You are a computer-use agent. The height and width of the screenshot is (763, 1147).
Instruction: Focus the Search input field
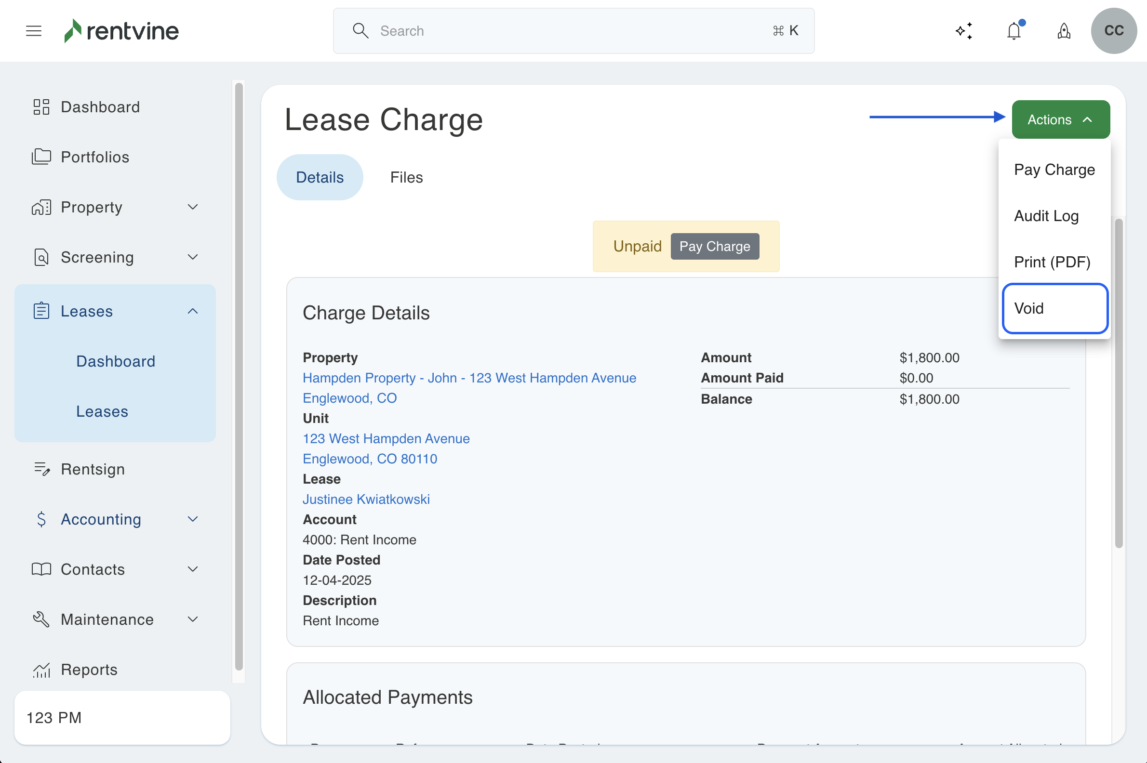point(573,31)
